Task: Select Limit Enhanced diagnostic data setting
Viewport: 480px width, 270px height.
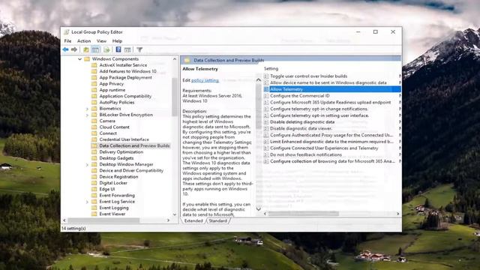Action: coord(331,142)
